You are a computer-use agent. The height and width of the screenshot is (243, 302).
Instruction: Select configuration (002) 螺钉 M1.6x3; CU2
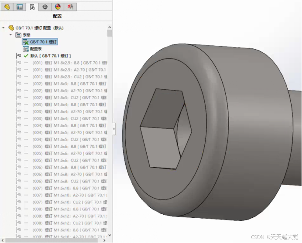70,98
